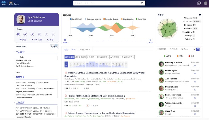Click the search magnifier icon

click(142, 3)
